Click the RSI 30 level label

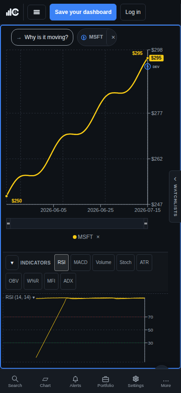click(x=150, y=343)
